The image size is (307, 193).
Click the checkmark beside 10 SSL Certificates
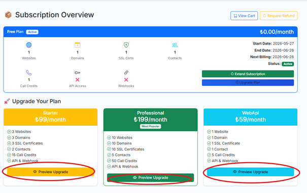click(109, 149)
